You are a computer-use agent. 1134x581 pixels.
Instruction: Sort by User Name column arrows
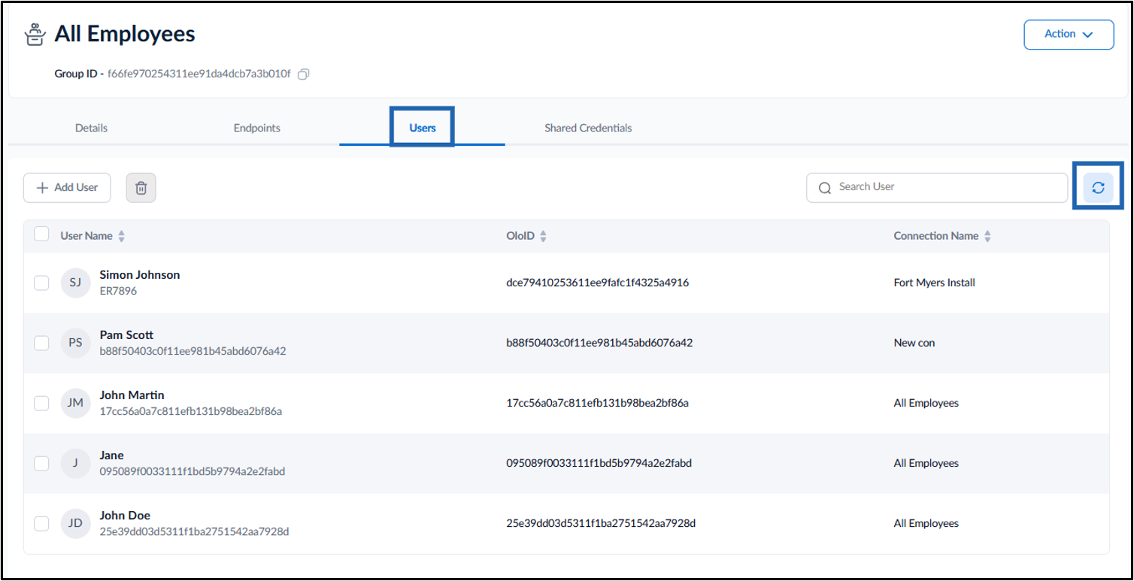(122, 236)
